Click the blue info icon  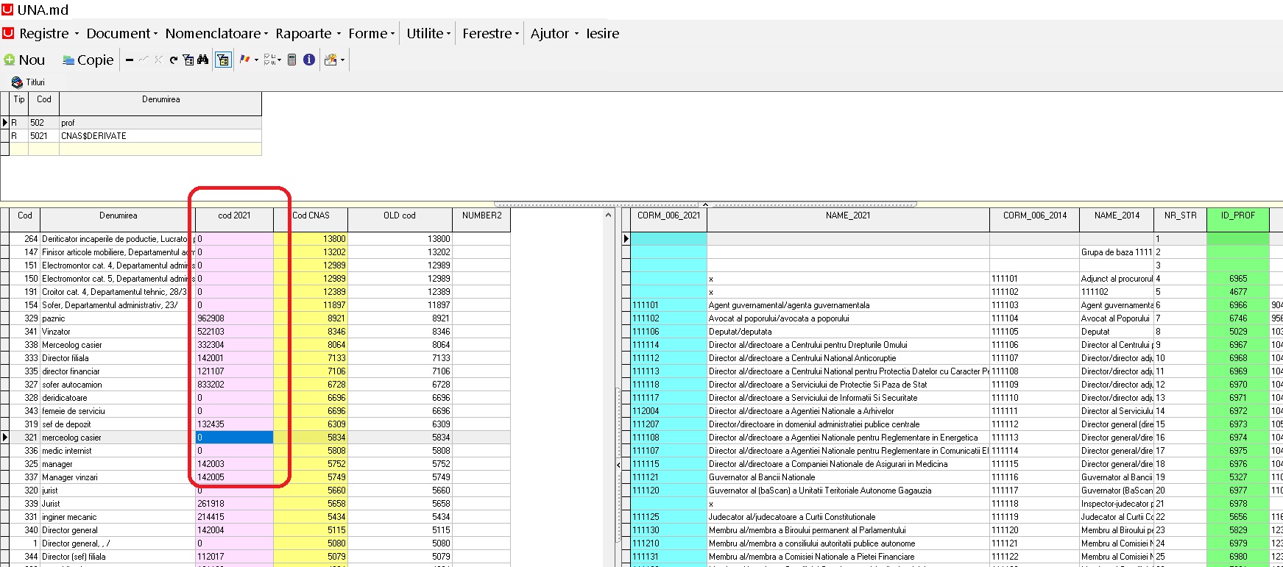[x=309, y=60]
